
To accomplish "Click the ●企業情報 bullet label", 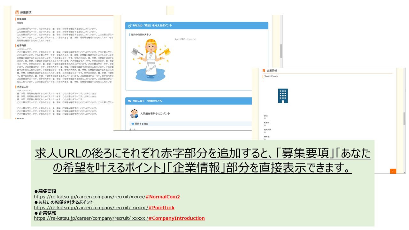I will [45, 213].
